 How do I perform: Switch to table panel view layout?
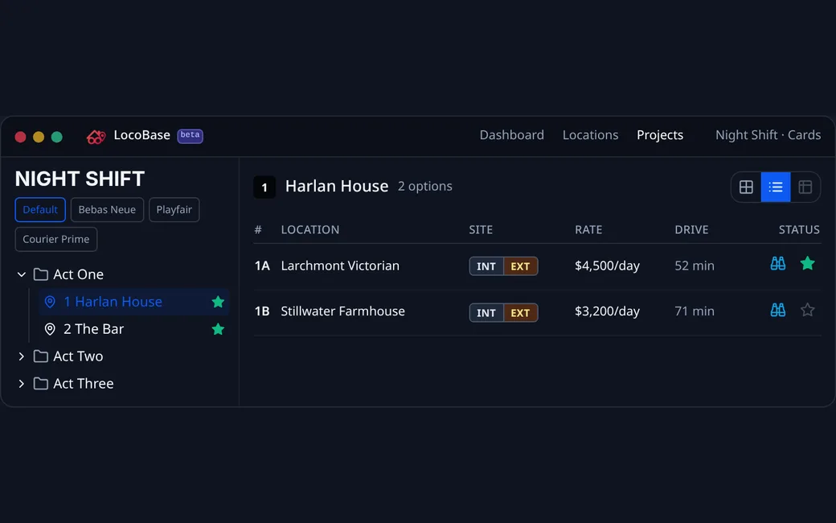[x=805, y=187]
